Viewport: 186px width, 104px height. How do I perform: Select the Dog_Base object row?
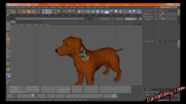pyautogui.click(x=150, y=16)
